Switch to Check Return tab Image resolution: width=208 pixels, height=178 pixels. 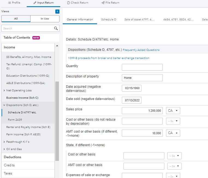click(x=78, y=3)
